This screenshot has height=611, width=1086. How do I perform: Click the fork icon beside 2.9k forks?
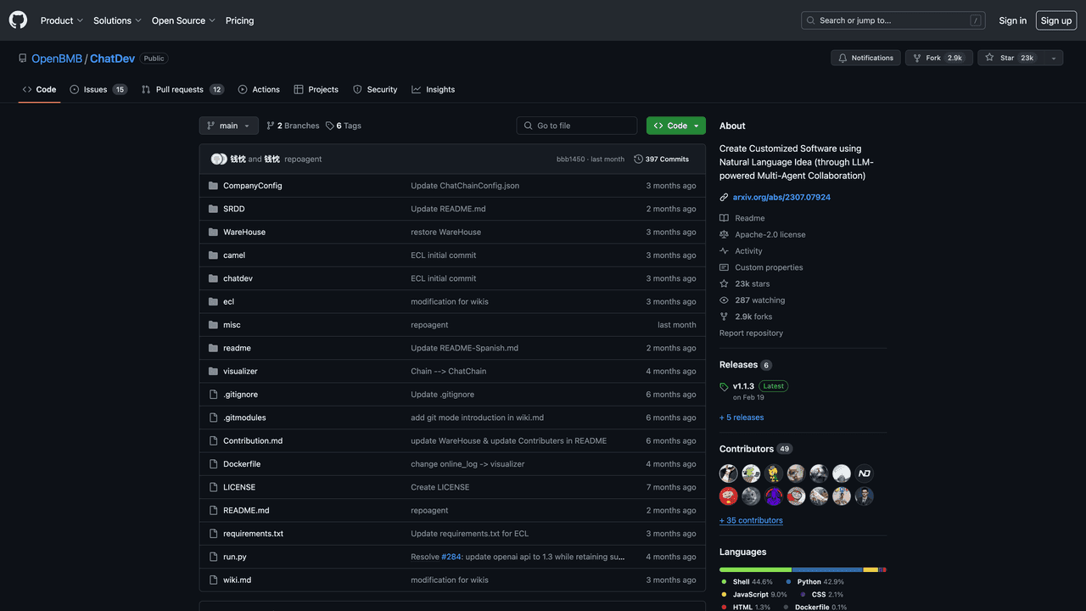point(724,317)
